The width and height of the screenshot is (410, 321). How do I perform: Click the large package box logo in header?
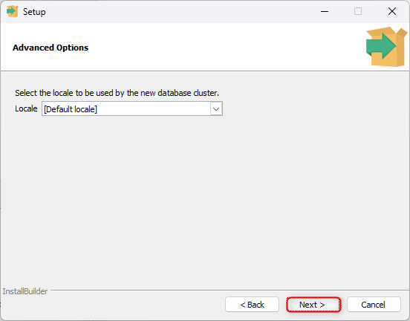[387, 47]
